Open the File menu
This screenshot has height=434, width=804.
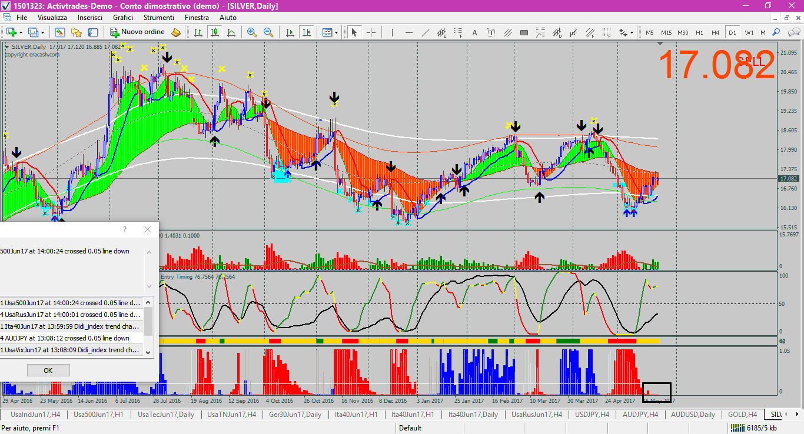pos(22,18)
